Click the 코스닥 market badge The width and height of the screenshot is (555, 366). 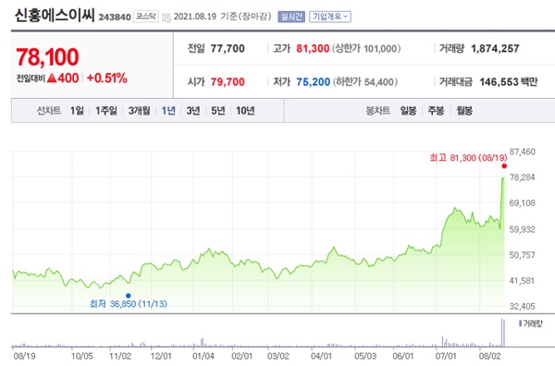(146, 17)
